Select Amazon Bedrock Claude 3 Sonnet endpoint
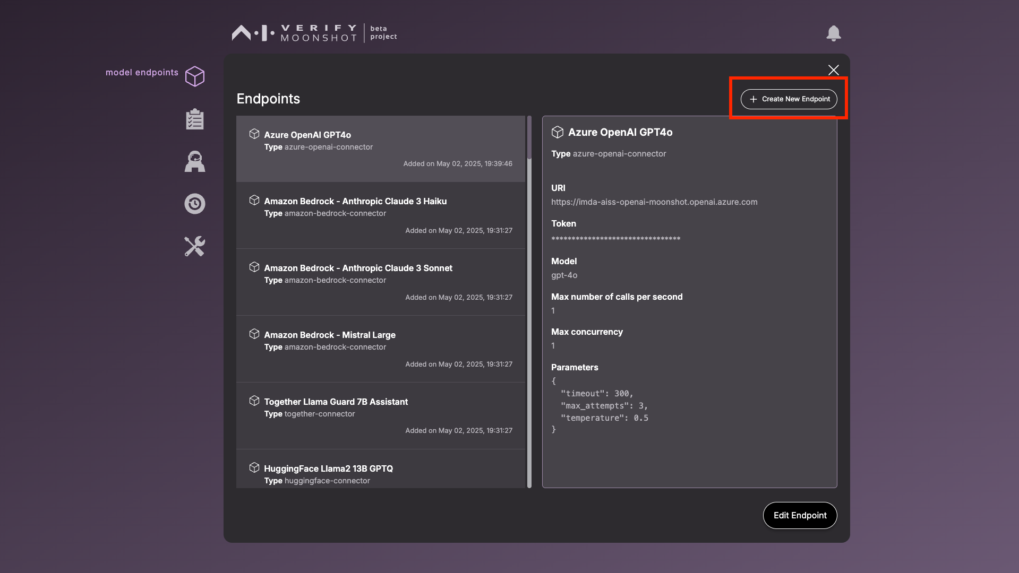This screenshot has height=573, width=1019. pos(381,282)
